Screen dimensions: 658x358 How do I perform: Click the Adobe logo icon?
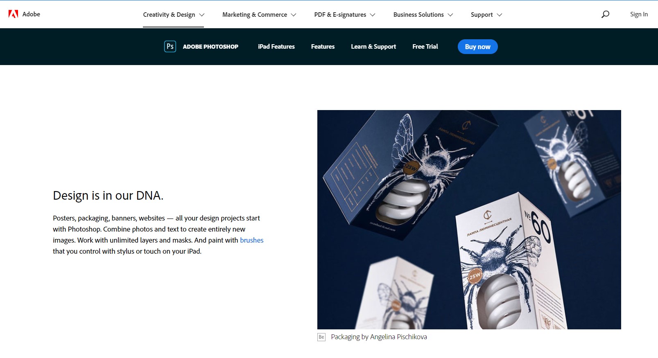(x=13, y=14)
